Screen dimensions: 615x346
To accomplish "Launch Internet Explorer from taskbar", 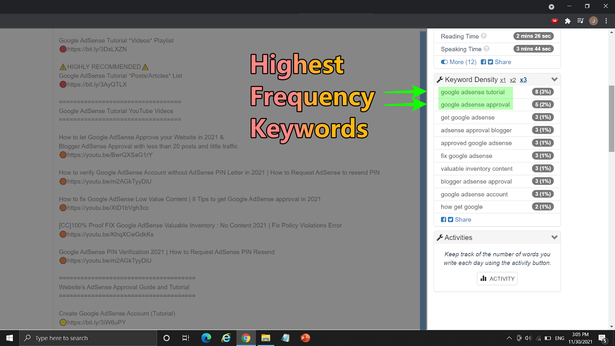I will 226,338.
